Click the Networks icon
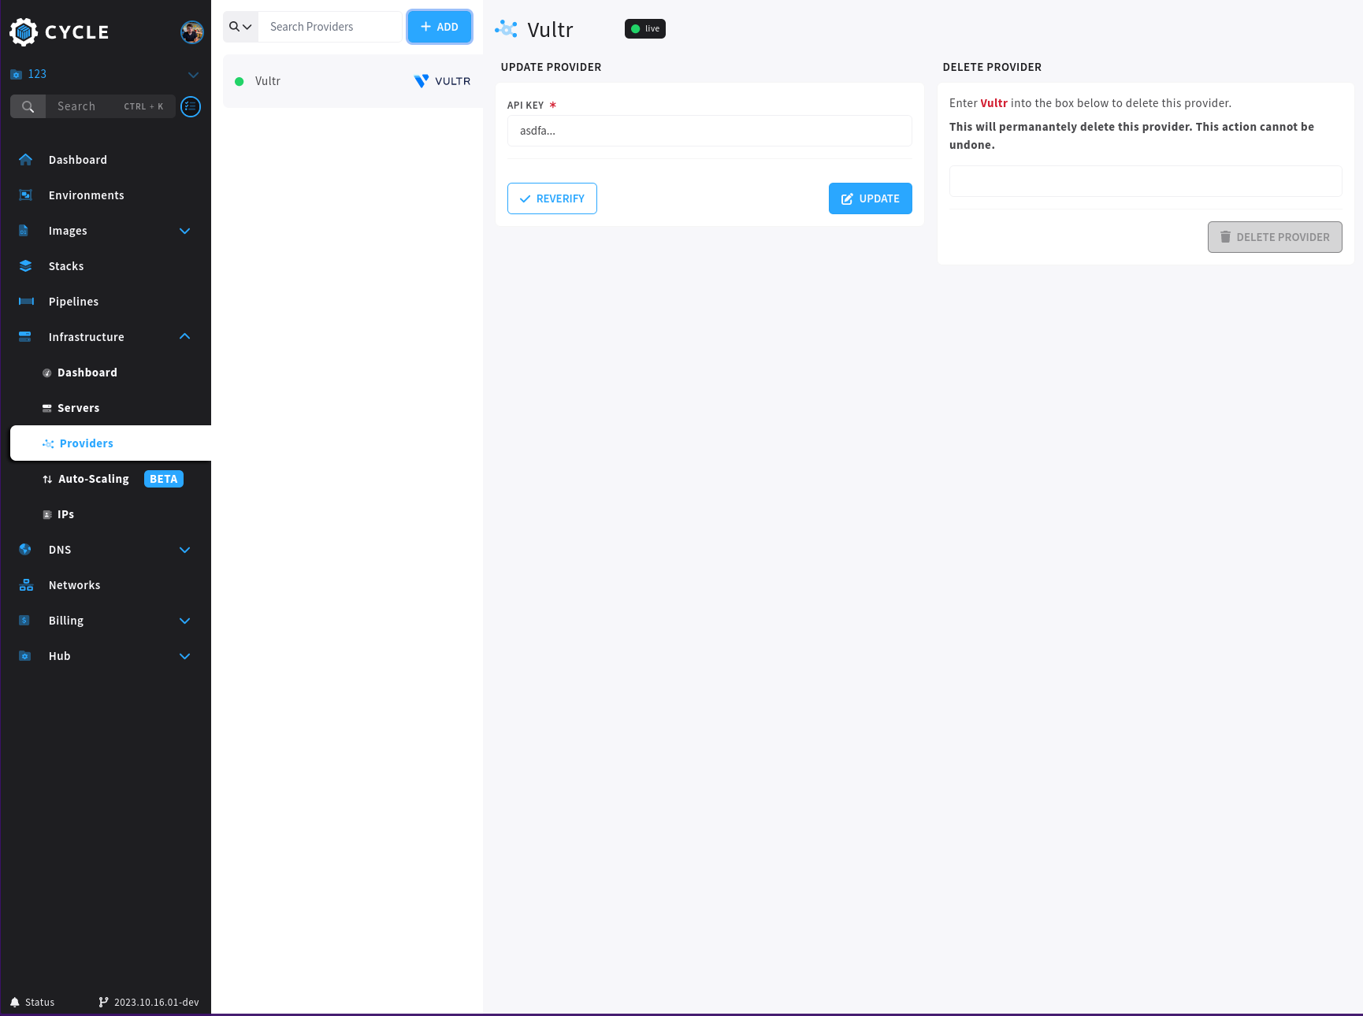Image resolution: width=1363 pixels, height=1016 pixels. (26, 585)
